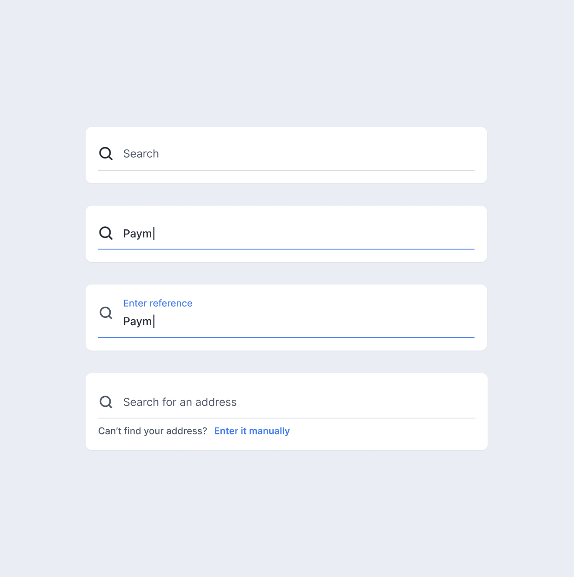Open the "Enter it manually" link

pos(252,431)
